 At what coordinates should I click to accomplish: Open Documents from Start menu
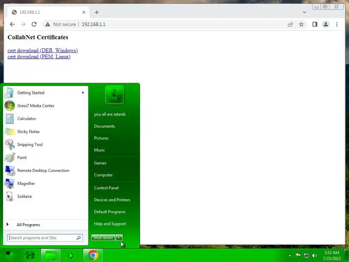coord(104,126)
